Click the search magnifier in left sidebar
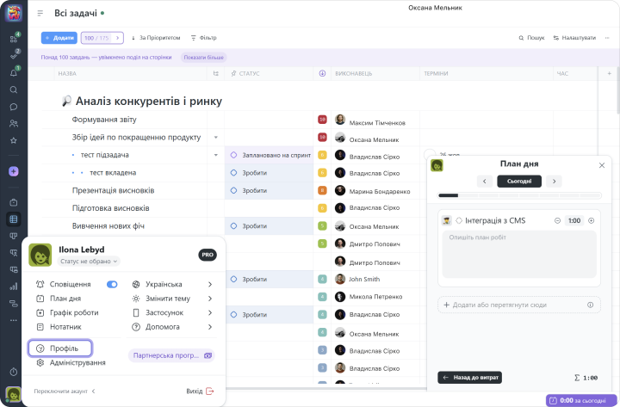This screenshot has width=620, height=407. [13, 89]
